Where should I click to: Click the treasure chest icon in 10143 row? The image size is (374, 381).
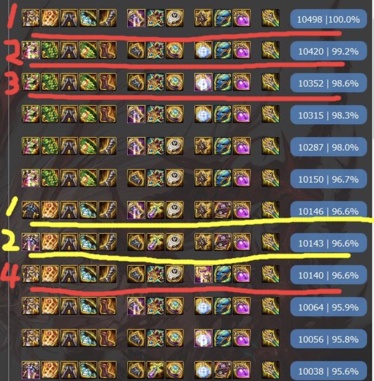pyautogui.click(x=222, y=242)
